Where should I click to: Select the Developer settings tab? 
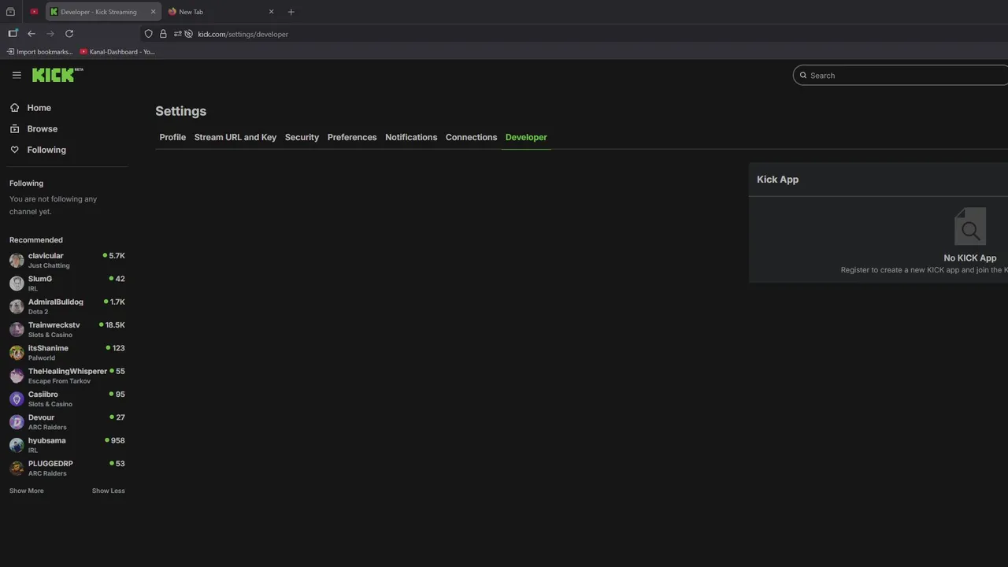(x=526, y=137)
